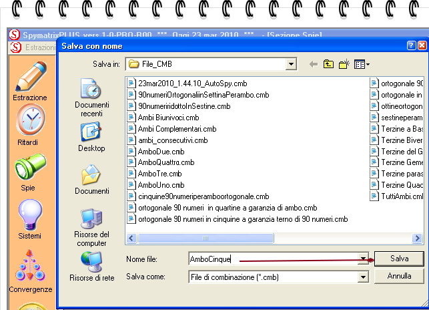Select Terzine a Bas file
This screenshot has width=429, height=310.
[396, 129]
